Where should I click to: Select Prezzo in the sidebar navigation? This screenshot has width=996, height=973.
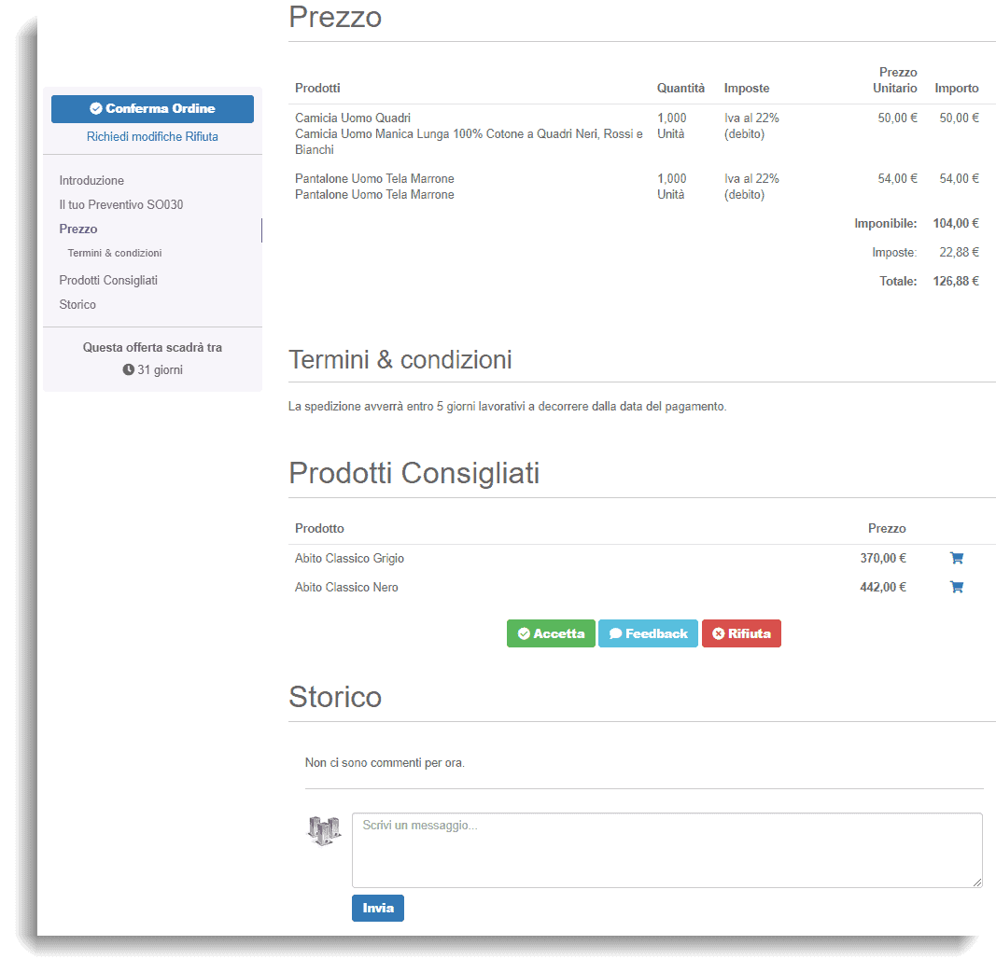coord(78,229)
